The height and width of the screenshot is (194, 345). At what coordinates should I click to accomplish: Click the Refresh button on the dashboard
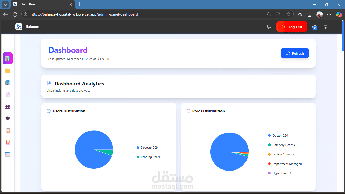[295, 53]
